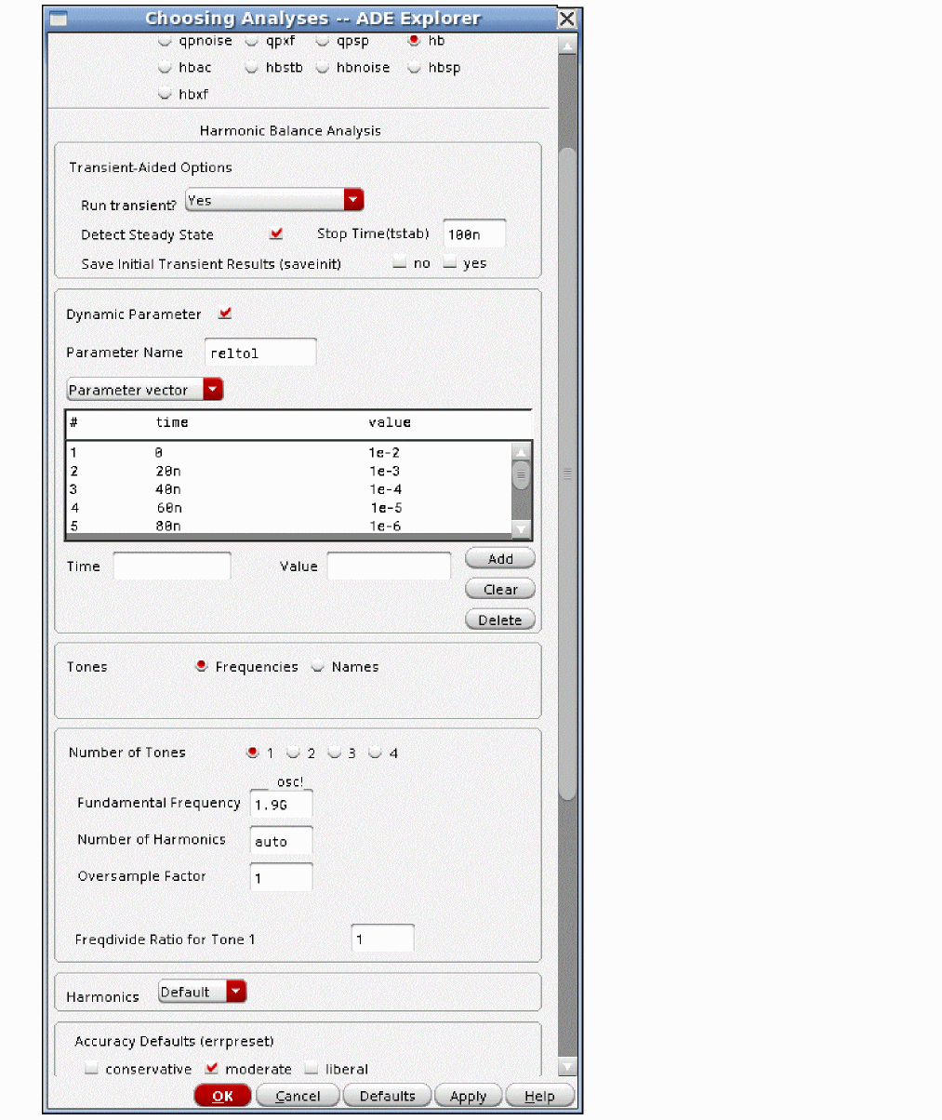Disable the Dynamic Parameter checkbox

pyautogui.click(x=225, y=313)
